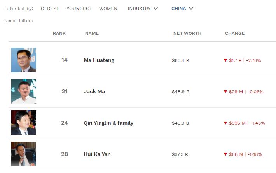This screenshot has height=173, width=276.
Task: Sort by NAME column header
Action: (92, 33)
